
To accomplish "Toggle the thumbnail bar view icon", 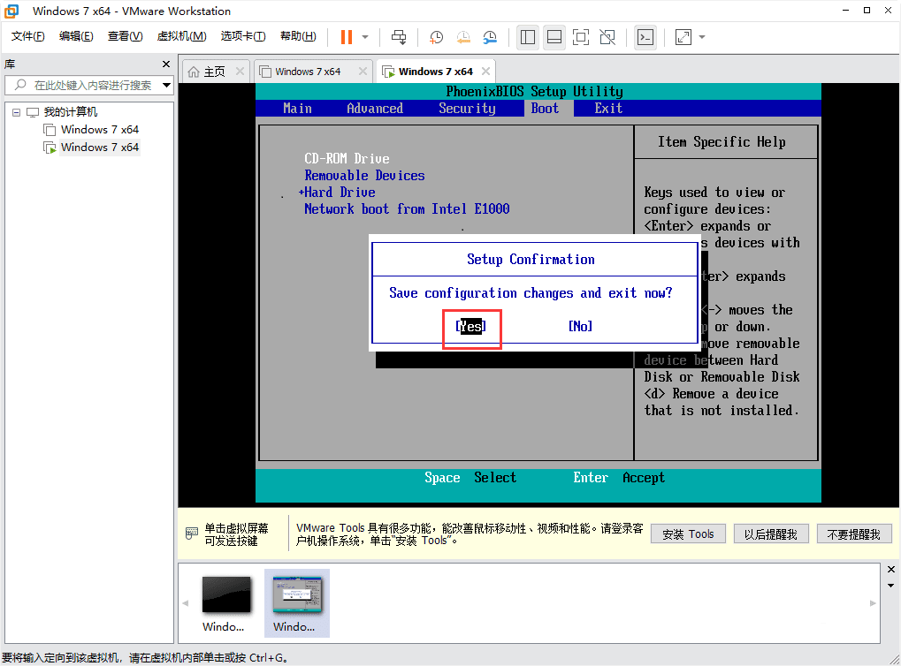I will click(x=554, y=37).
